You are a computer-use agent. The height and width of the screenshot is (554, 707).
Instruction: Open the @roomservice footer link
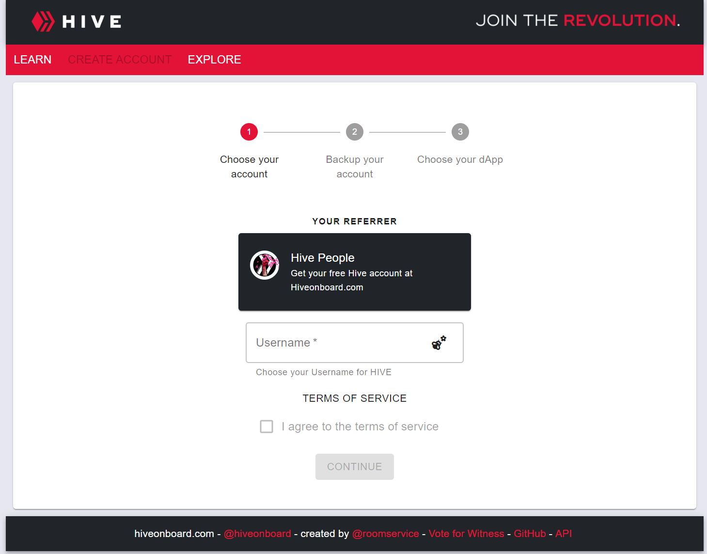pyautogui.click(x=386, y=534)
